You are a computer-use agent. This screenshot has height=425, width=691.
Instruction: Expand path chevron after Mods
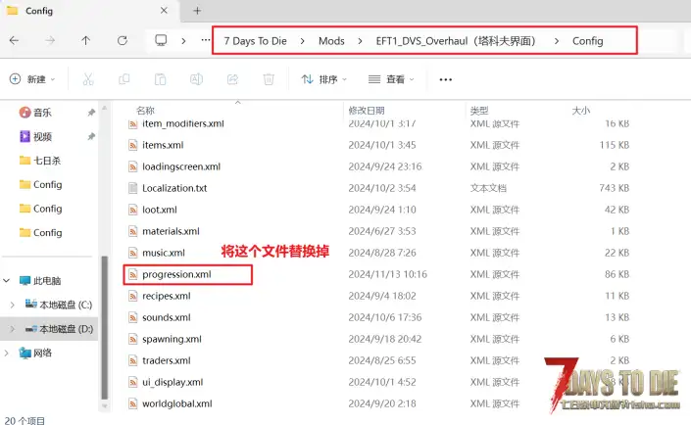point(360,41)
